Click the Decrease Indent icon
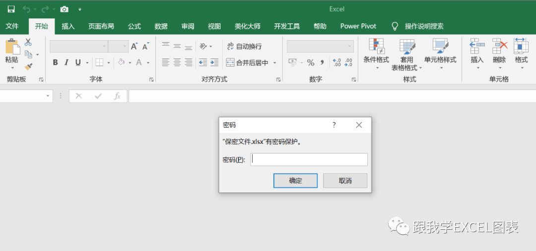The image size is (536, 251). point(203,63)
